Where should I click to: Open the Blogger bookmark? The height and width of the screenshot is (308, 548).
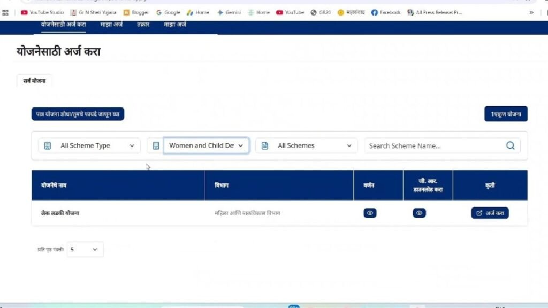tap(136, 13)
